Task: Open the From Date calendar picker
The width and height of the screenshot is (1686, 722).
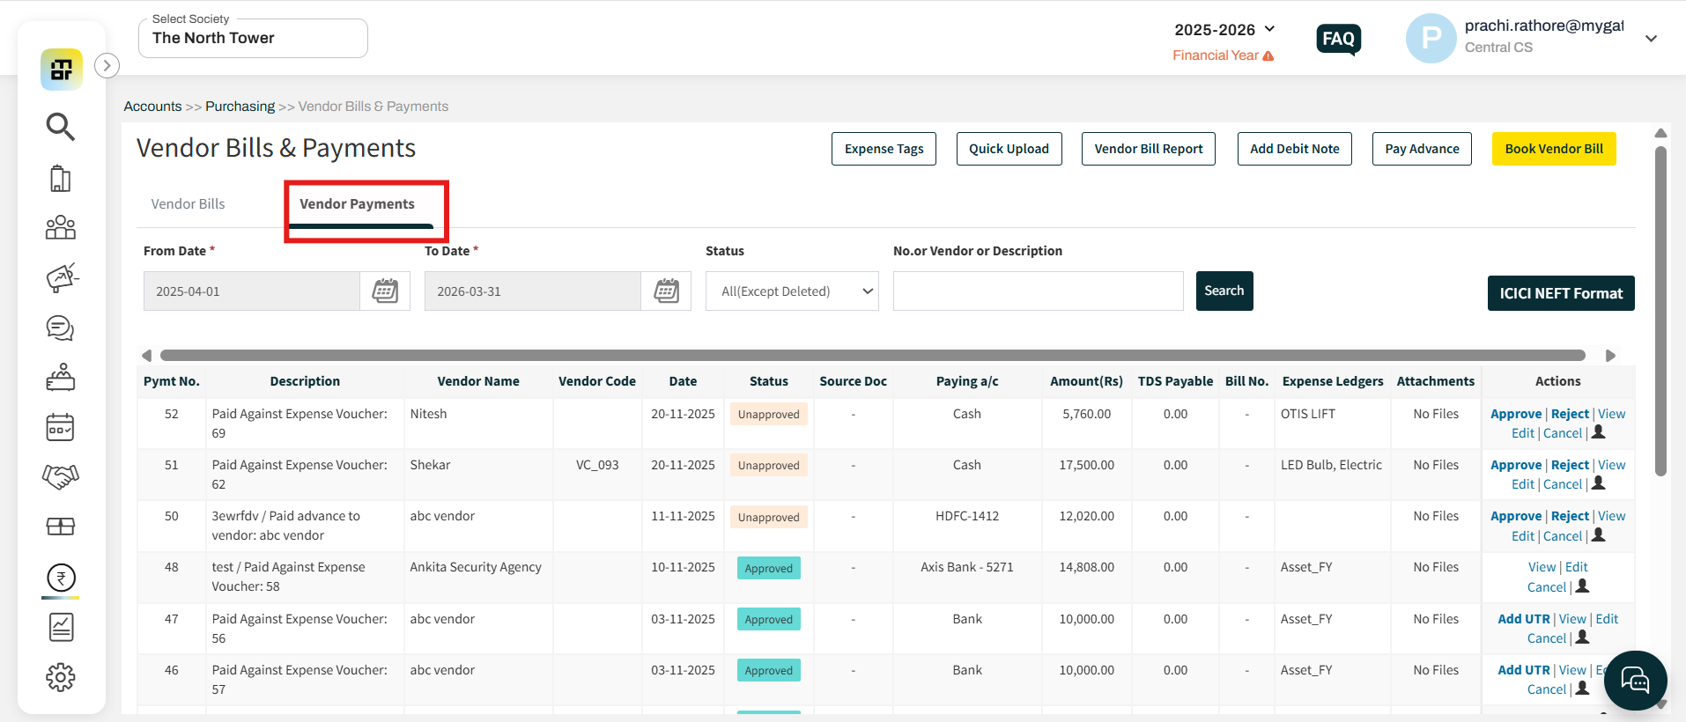Action: 385,291
